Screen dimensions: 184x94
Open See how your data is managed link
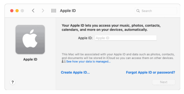coord(88,61)
